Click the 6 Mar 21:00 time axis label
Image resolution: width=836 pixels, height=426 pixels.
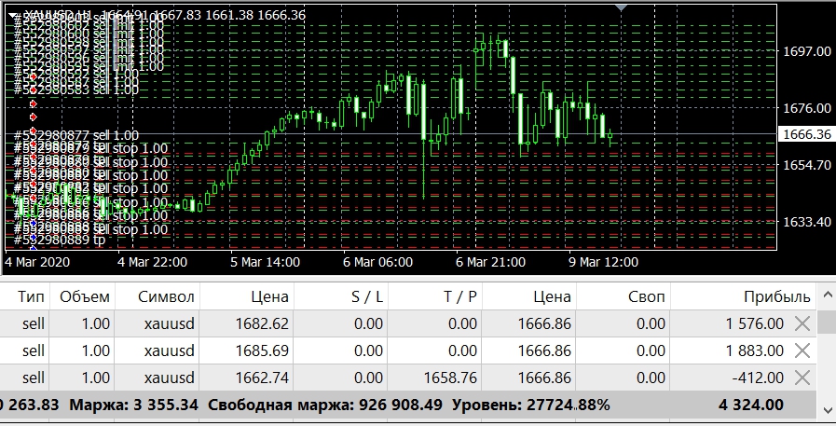click(x=490, y=262)
